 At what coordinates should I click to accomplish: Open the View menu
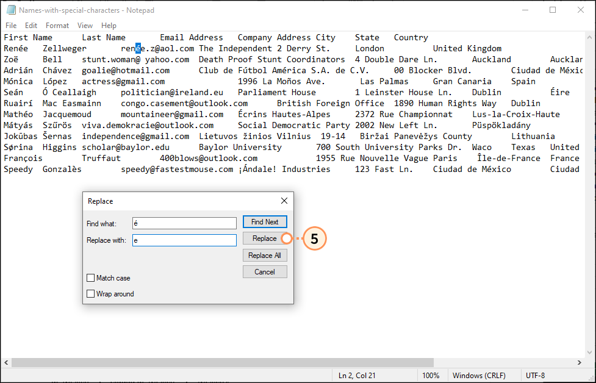(85, 26)
